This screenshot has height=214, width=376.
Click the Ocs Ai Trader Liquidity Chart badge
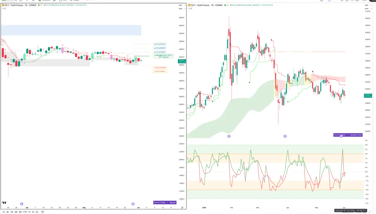(x=348, y=135)
